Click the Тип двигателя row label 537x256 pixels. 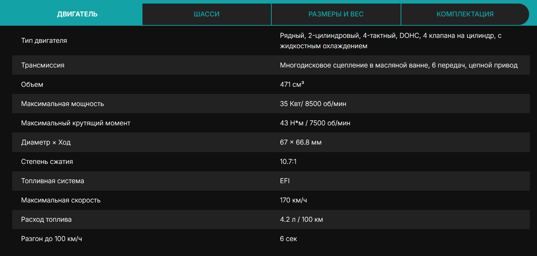[44, 41]
